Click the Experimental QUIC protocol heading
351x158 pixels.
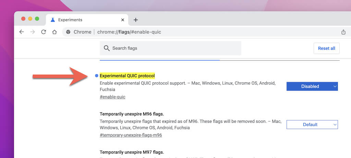tap(127, 76)
